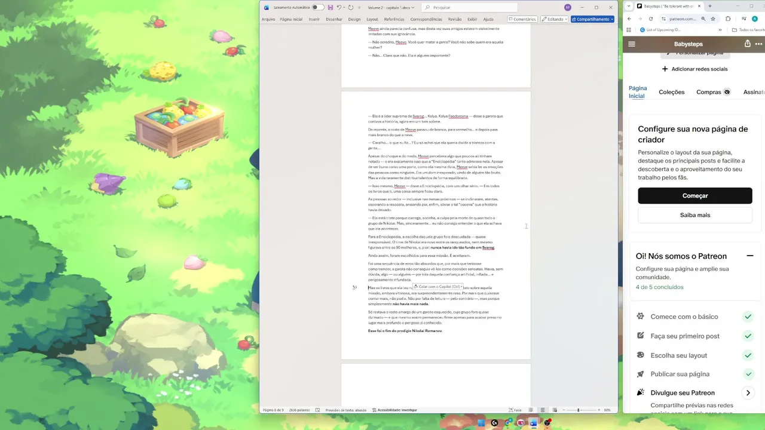Viewport: 765px width, 430px height.
Task: Click Adicionar redes sociais in Patreon
Action: tap(694, 69)
